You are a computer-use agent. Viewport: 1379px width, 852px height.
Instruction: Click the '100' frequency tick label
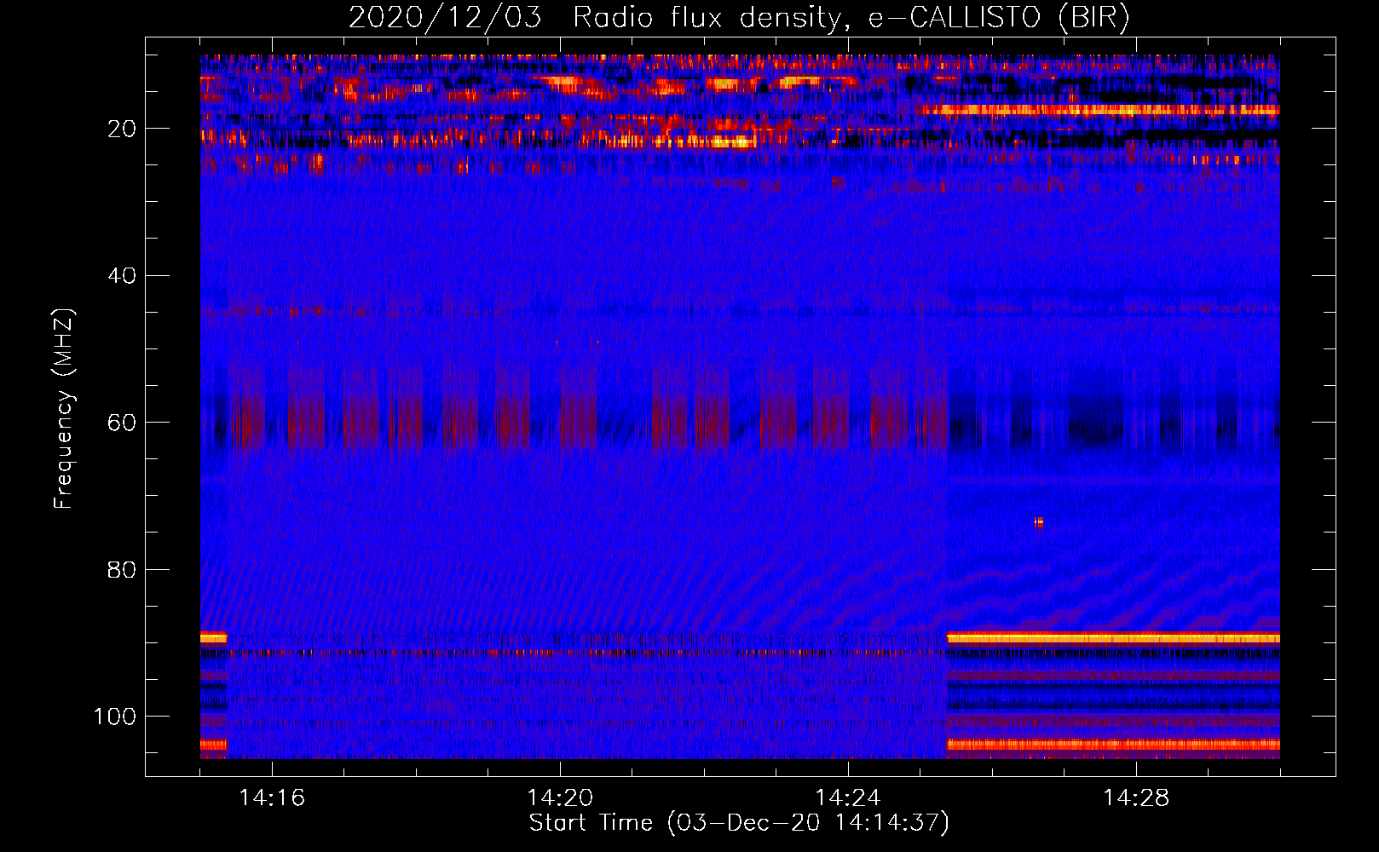click(x=115, y=717)
